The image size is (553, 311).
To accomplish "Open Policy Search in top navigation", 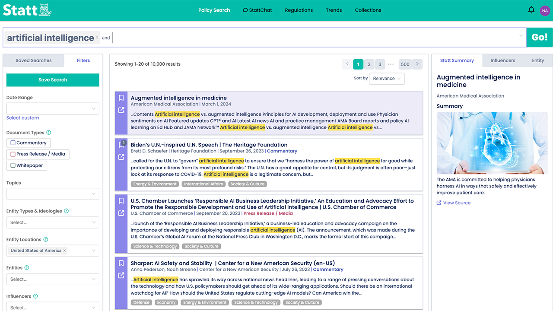I will pos(214,10).
